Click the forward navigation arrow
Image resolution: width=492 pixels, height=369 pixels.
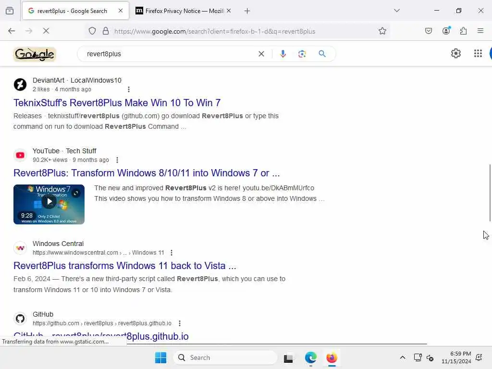pyautogui.click(x=29, y=31)
